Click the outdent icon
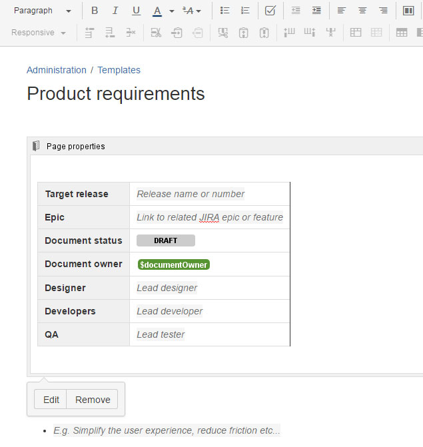 pyautogui.click(x=296, y=11)
